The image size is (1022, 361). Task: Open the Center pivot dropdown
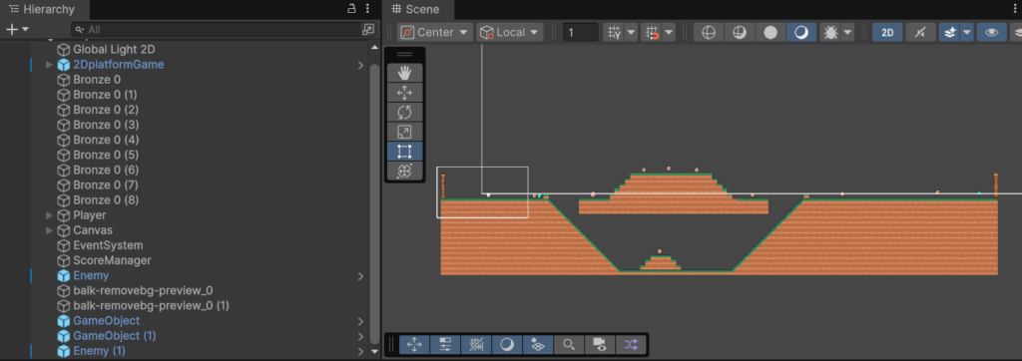coord(435,32)
